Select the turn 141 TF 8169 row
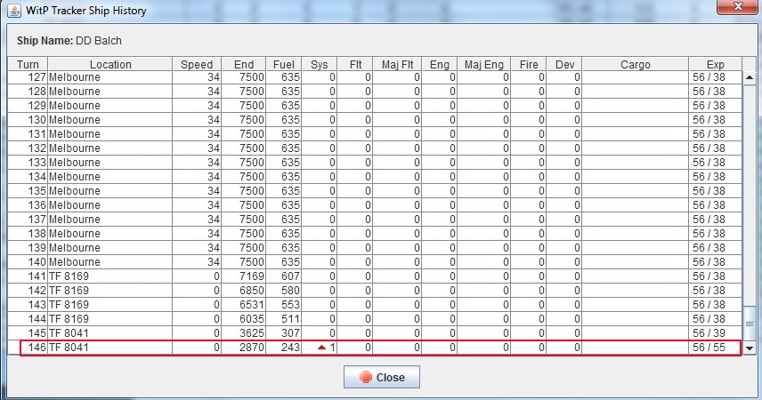Viewport: 762px width, 400px height. [375, 276]
